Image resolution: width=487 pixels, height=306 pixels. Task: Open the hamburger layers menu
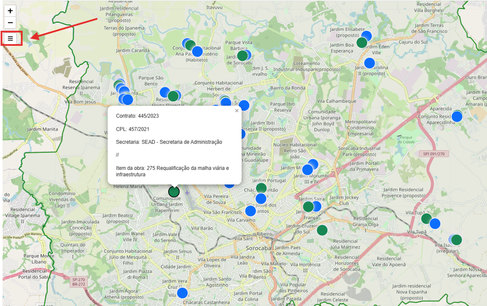click(10, 39)
